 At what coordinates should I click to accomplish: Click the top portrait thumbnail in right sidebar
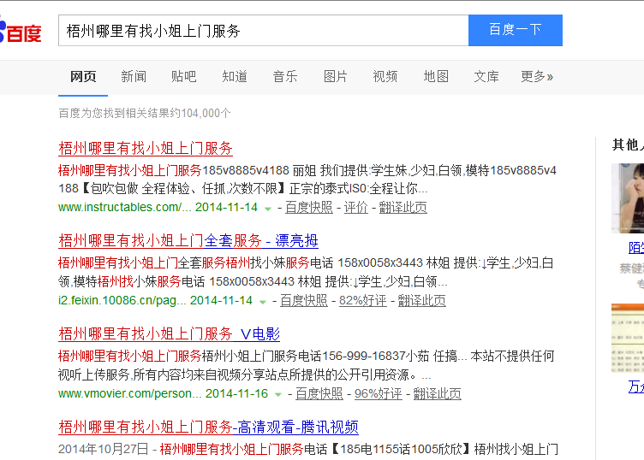(628, 198)
